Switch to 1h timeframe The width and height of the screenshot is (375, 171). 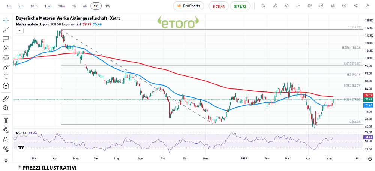[74, 6]
